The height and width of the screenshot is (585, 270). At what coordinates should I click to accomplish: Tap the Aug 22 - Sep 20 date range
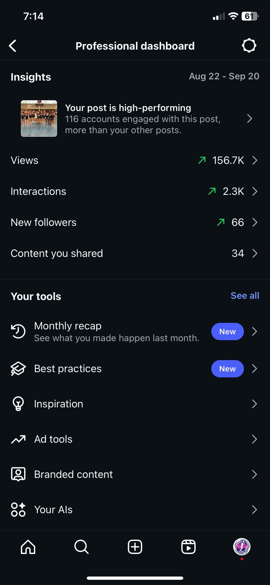pos(224,76)
